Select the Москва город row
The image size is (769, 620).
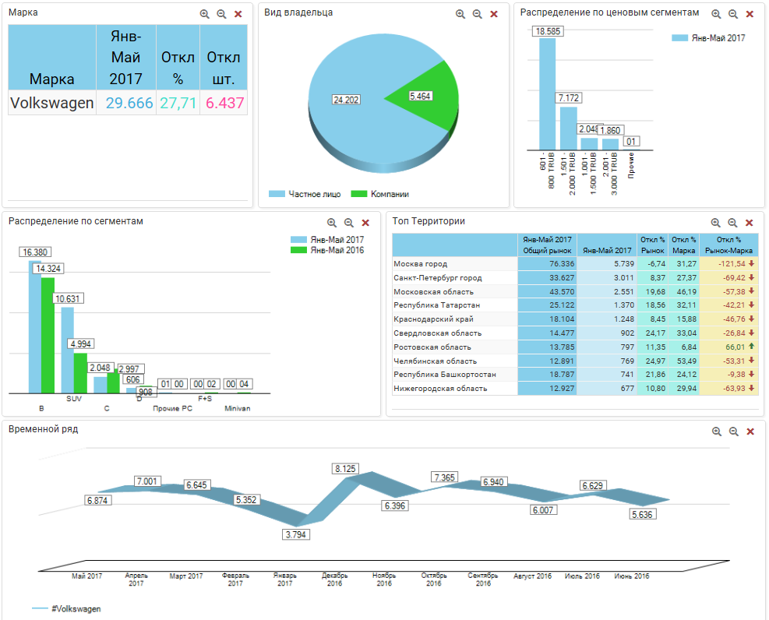454,264
